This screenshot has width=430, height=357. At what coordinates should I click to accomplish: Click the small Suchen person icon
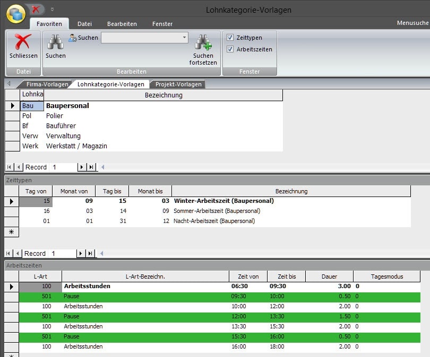pyautogui.click(x=72, y=38)
